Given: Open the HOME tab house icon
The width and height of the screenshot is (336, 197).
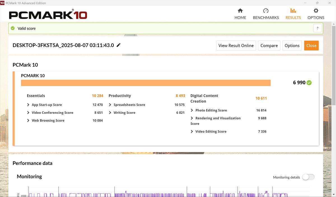Looking at the screenshot, I should tap(240, 11).
